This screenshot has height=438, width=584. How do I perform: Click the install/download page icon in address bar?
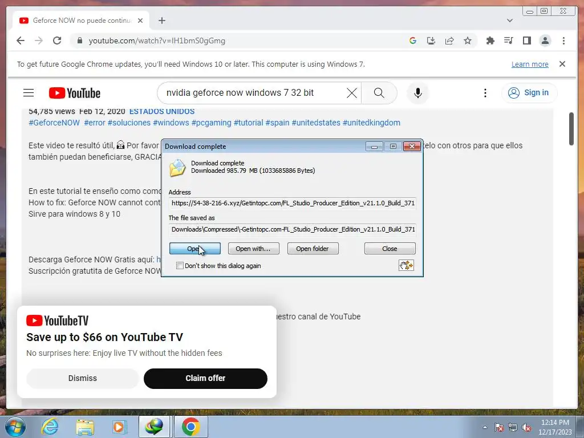coord(431,40)
